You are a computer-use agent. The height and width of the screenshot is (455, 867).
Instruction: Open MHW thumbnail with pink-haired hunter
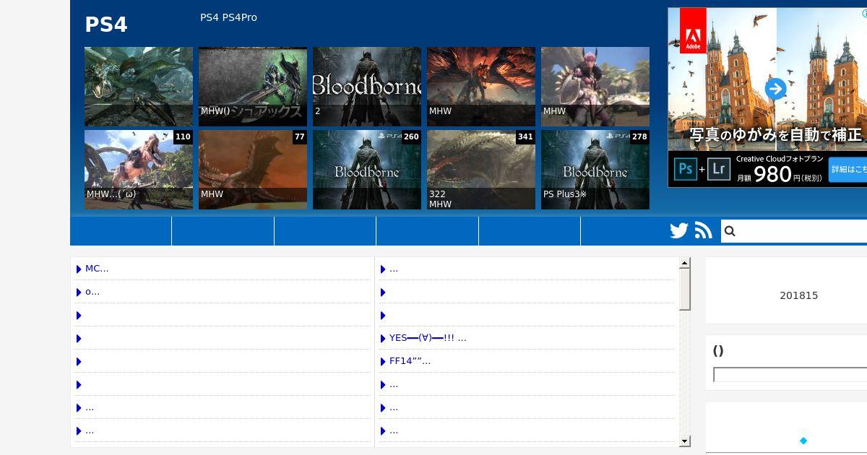(x=595, y=87)
